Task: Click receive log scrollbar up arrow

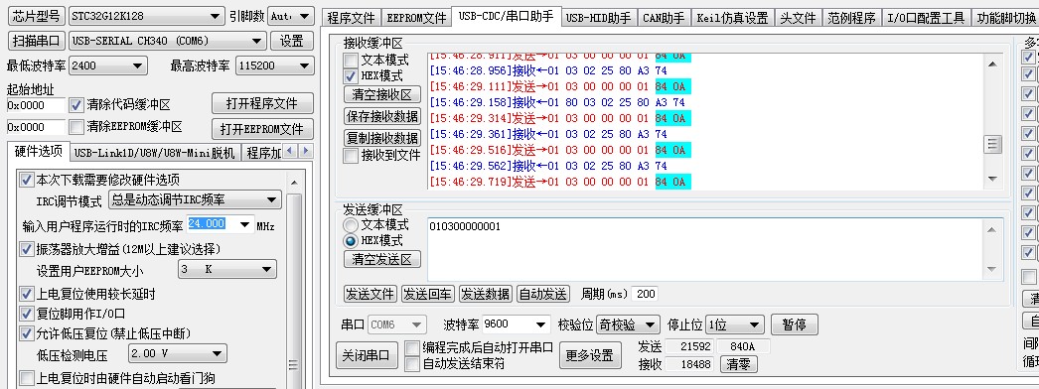Action: click(x=992, y=65)
